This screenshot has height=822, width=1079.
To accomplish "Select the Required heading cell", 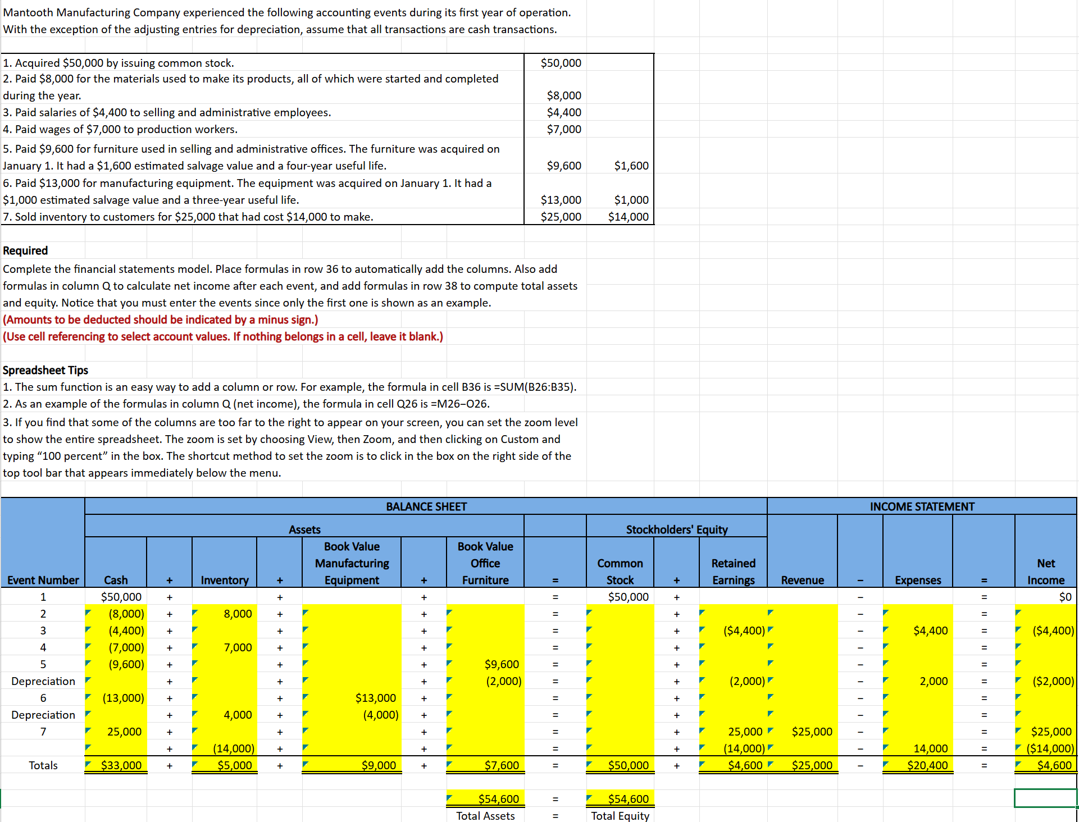I will click(25, 250).
